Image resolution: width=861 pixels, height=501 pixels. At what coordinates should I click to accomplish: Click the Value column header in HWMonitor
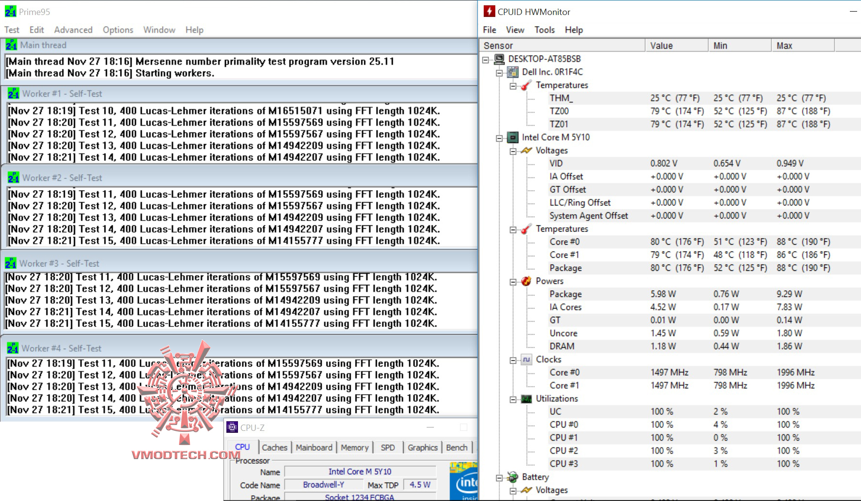click(x=677, y=45)
